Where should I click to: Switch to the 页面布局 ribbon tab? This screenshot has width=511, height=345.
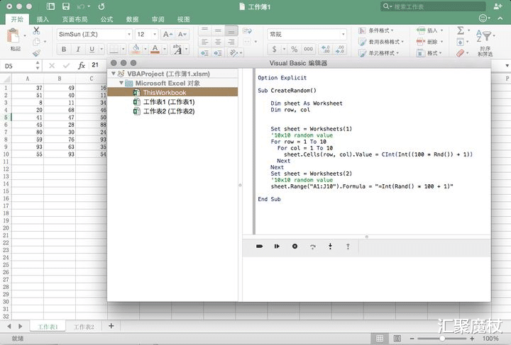[x=75, y=20]
